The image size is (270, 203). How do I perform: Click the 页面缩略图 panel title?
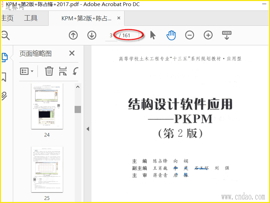[x=35, y=53]
